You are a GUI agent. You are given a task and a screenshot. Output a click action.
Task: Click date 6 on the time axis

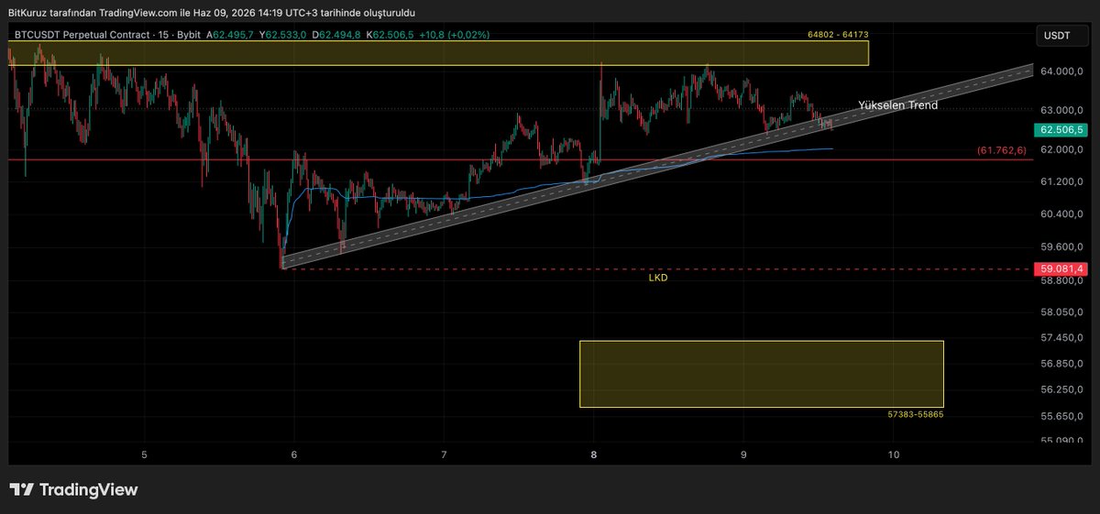(x=294, y=454)
